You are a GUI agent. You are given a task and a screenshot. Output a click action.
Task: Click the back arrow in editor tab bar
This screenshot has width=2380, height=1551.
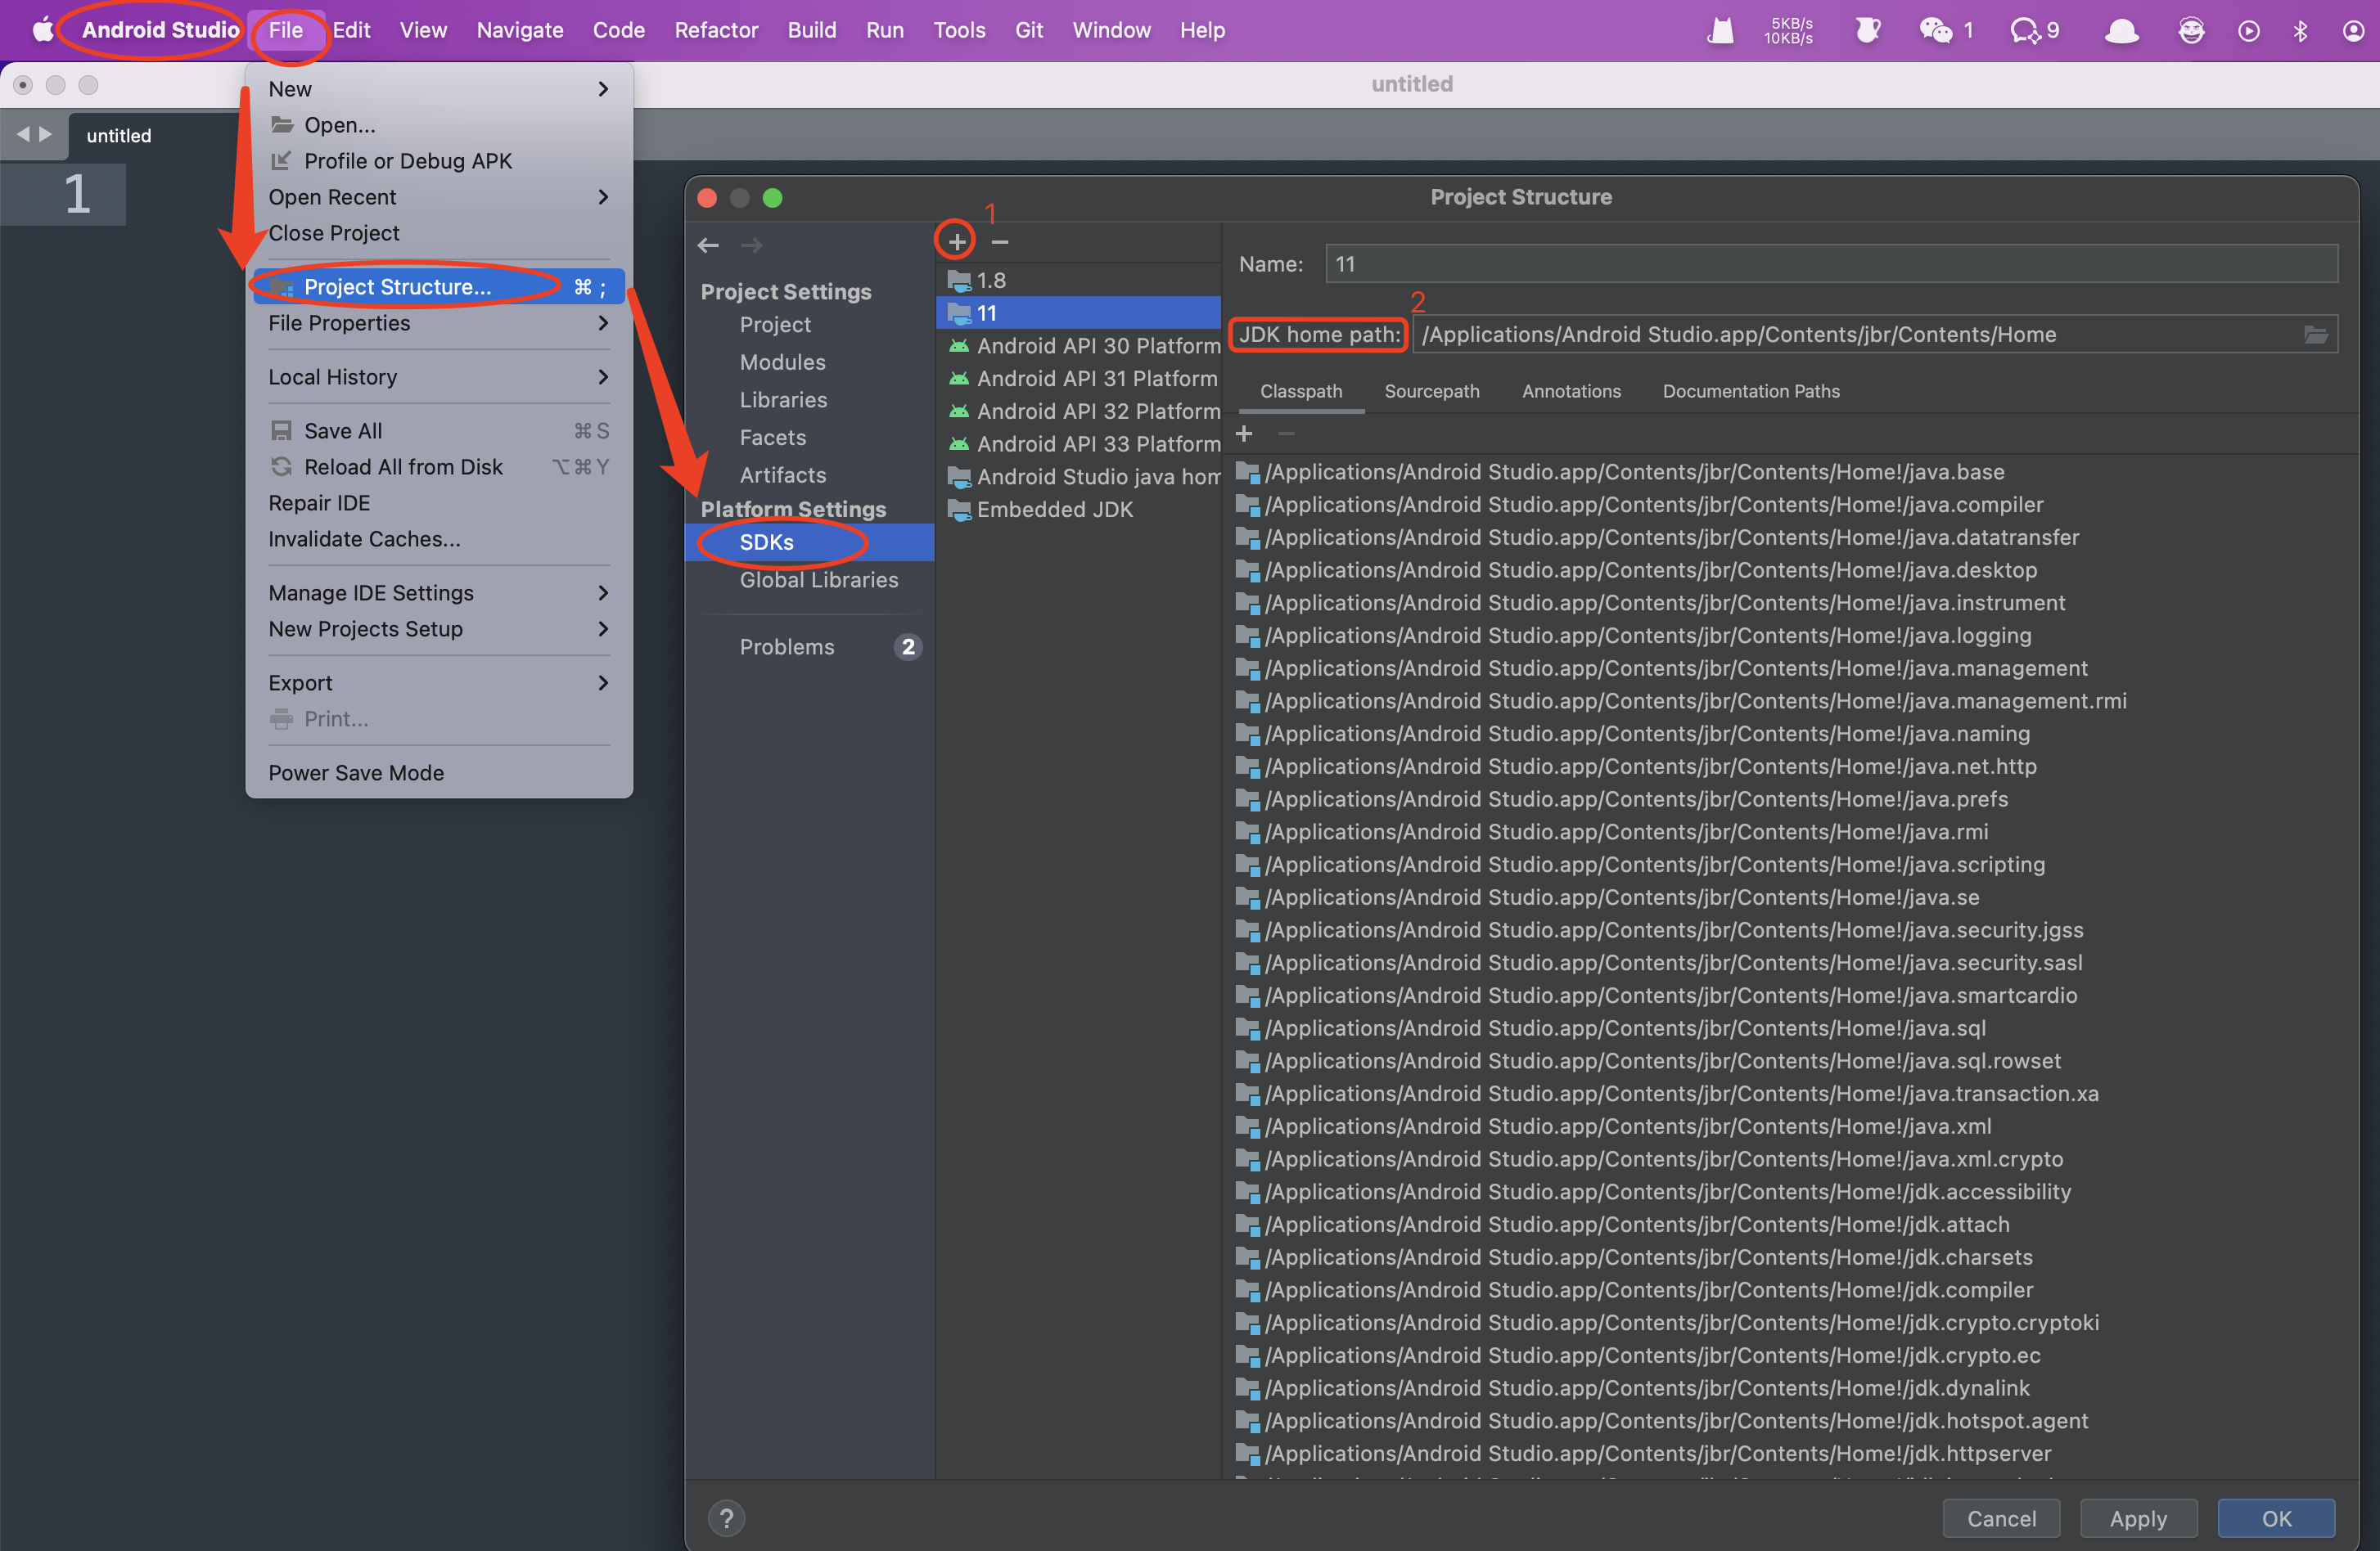[22, 134]
